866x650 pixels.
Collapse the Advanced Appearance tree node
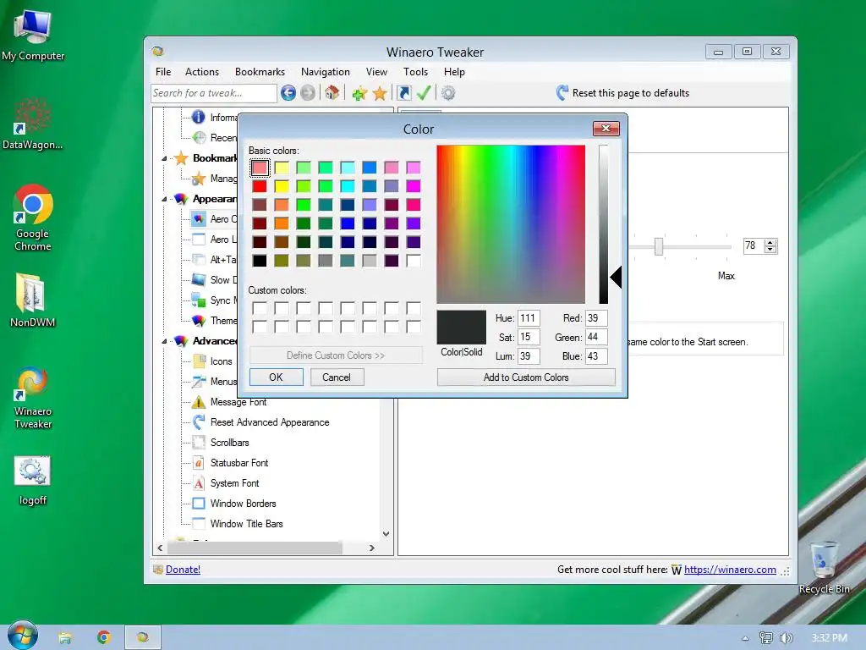[164, 342]
